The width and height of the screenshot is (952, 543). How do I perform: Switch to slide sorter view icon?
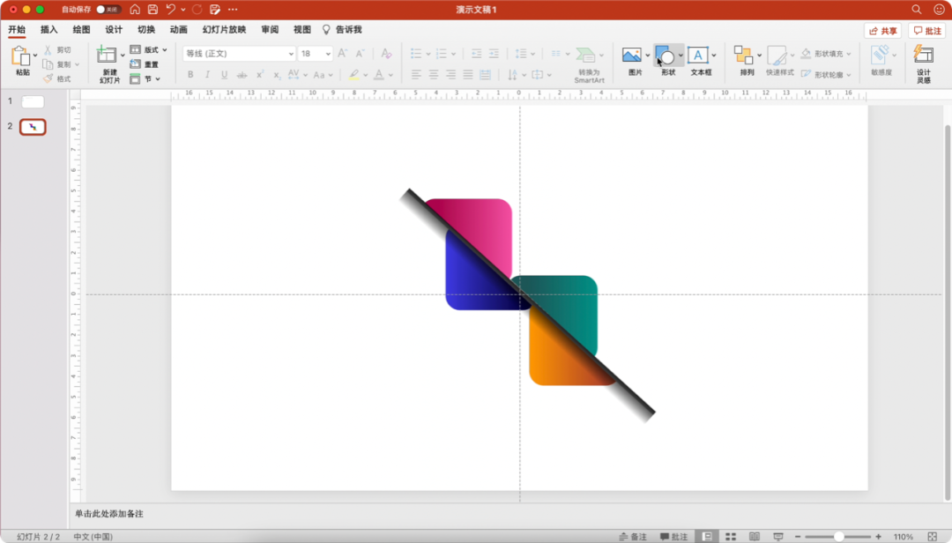coord(730,537)
